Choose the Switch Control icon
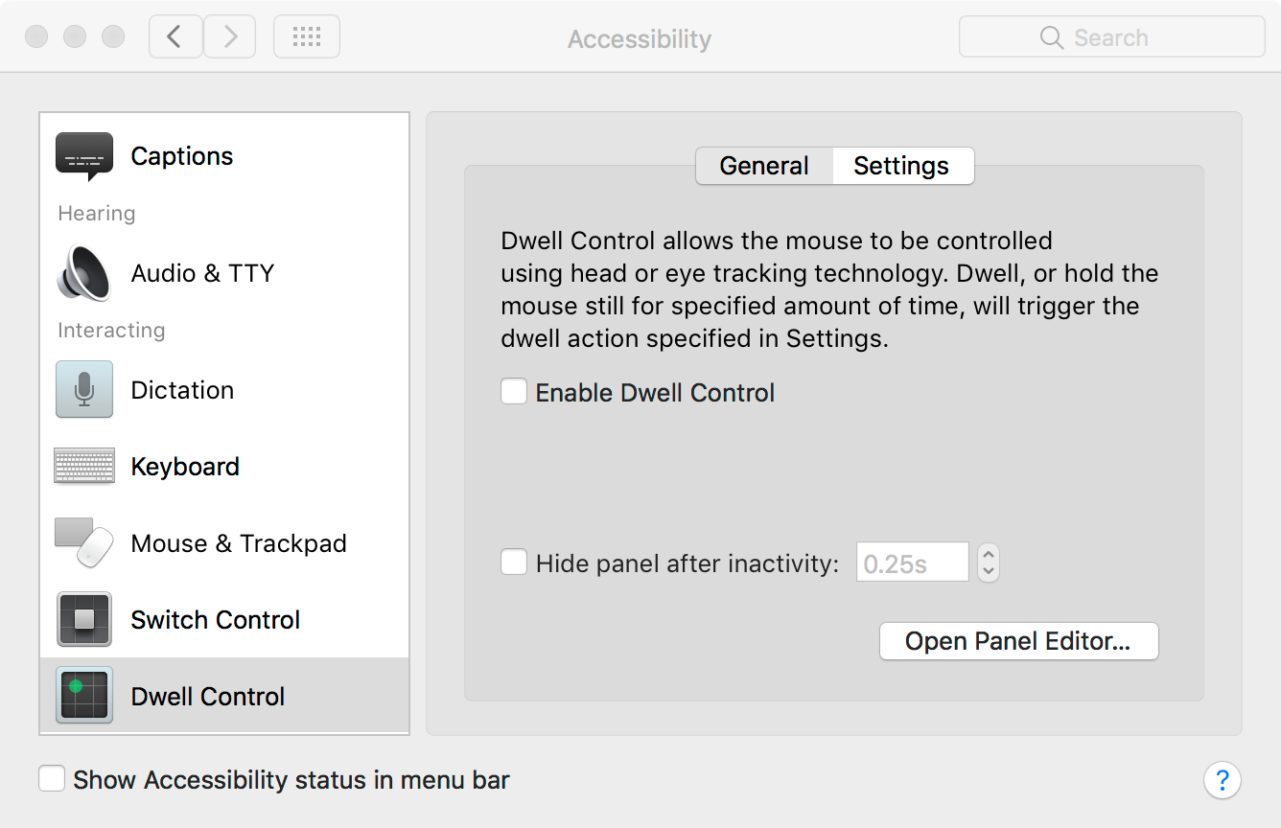The width and height of the screenshot is (1281, 828). (84, 619)
